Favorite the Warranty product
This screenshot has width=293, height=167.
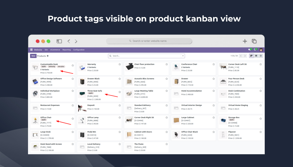click(x=120, y=64)
